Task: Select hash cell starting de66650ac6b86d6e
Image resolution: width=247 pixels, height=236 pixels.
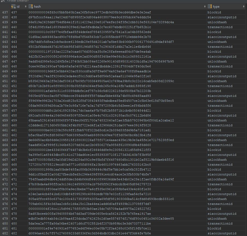Action: click(x=117, y=140)
